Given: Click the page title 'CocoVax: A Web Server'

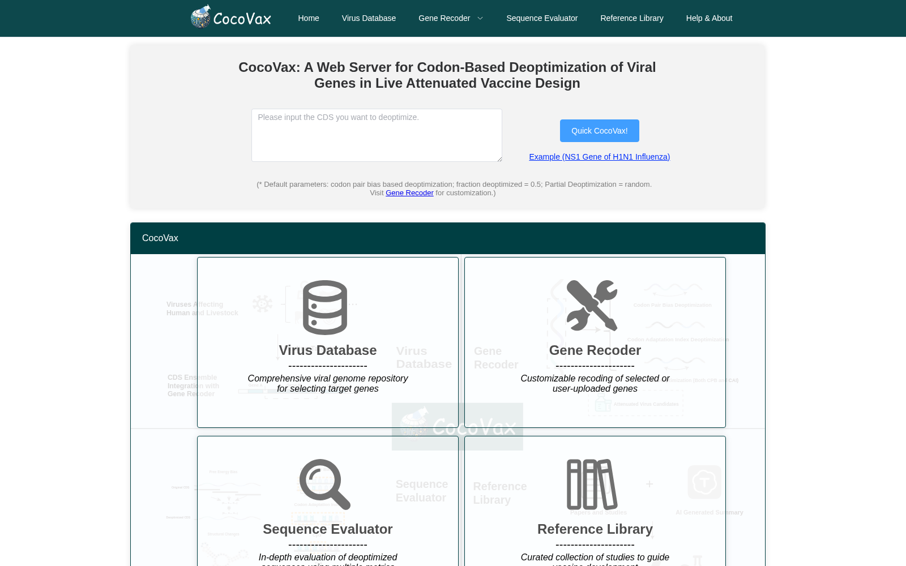Looking at the screenshot, I should [447, 75].
